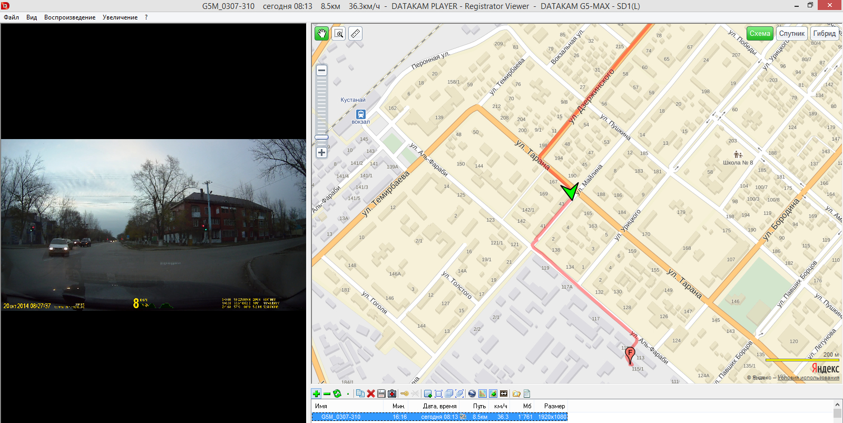The height and width of the screenshot is (423, 843).
Task: Switch map to Спутник view
Action: pos(791,34)
